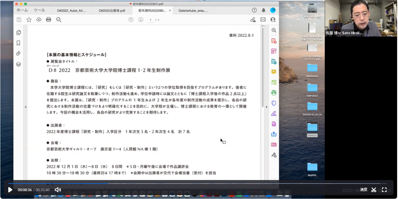This screenshot has width=398, height=199.
Task: Open the blue account profile avatar
Action: 273,10
